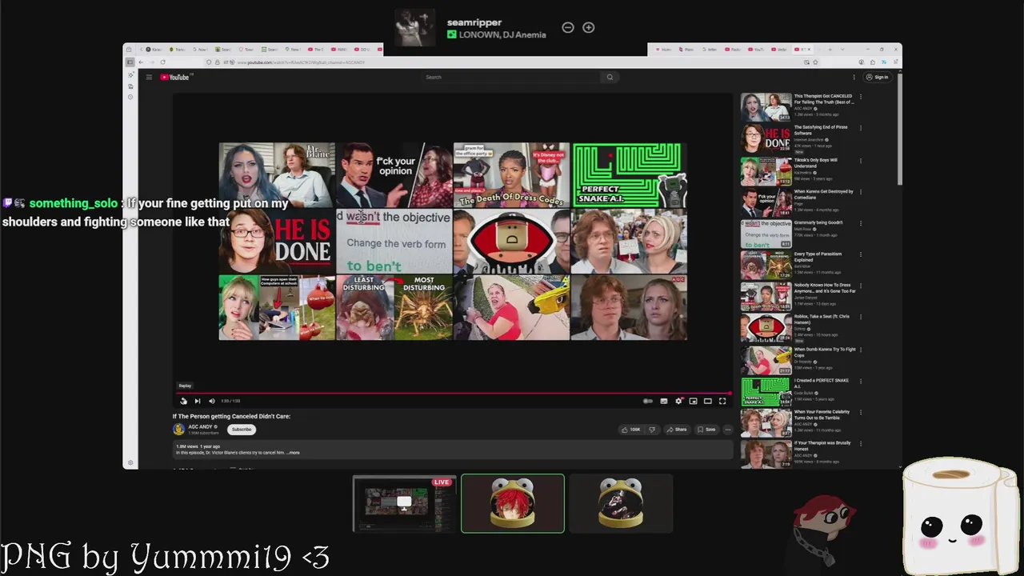The image size is (1024, 576).
Task: Open the sidebar settings gear
Action: [130, 462]
